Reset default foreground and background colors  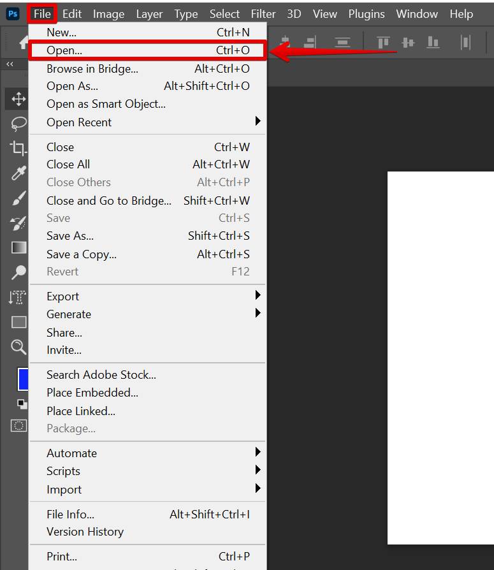coord(22,404)
